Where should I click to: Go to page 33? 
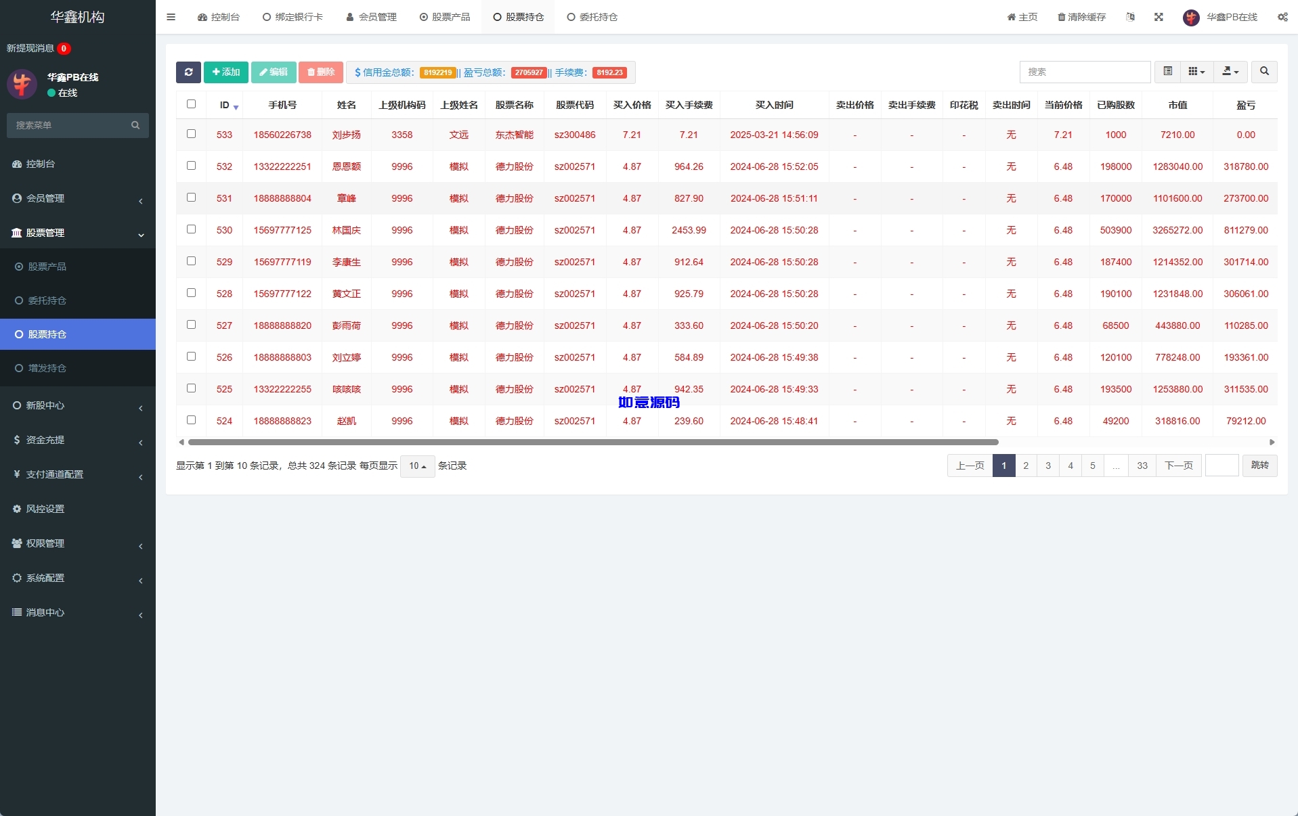click(x=1142, y=466)
